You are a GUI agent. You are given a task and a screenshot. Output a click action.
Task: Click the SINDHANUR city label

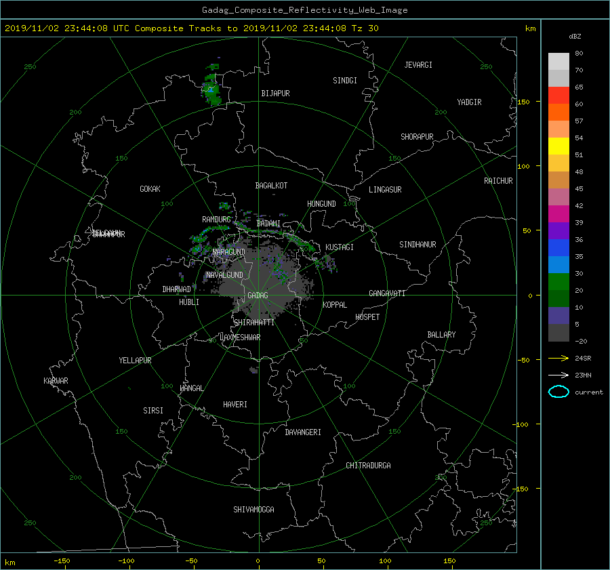click(418, 245)
